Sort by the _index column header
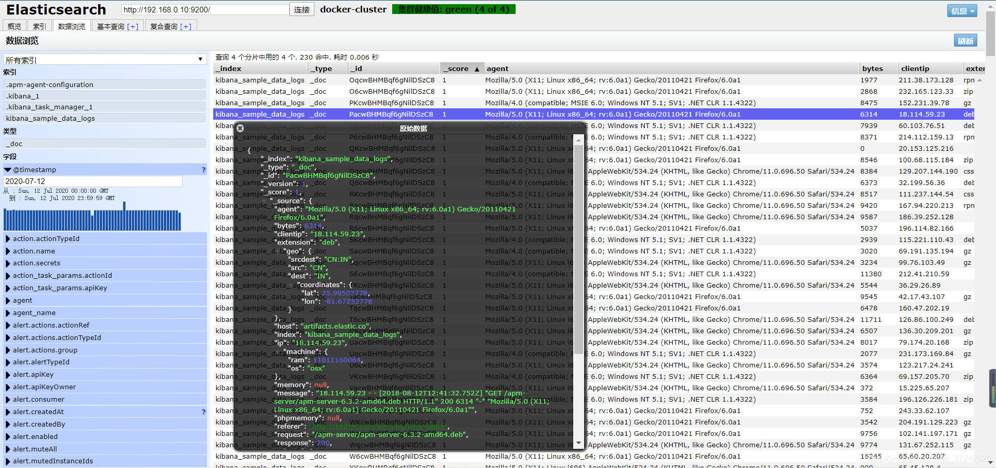Viewport: 996px width, 468px height. pyautogui.click(x=260, y=68)
